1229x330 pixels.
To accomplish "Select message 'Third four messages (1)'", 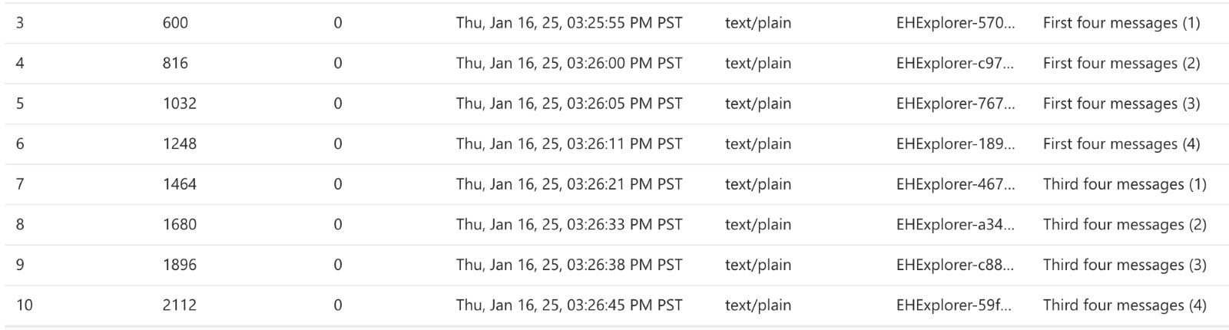I will pos(1125,184).
